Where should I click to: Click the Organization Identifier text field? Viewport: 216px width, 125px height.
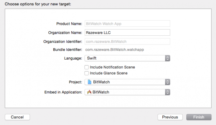click(127, 41)
